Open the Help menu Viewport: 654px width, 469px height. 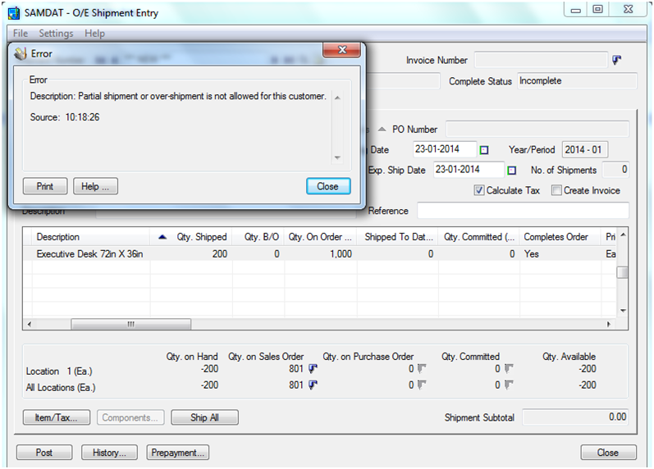(x=94, y=34)
